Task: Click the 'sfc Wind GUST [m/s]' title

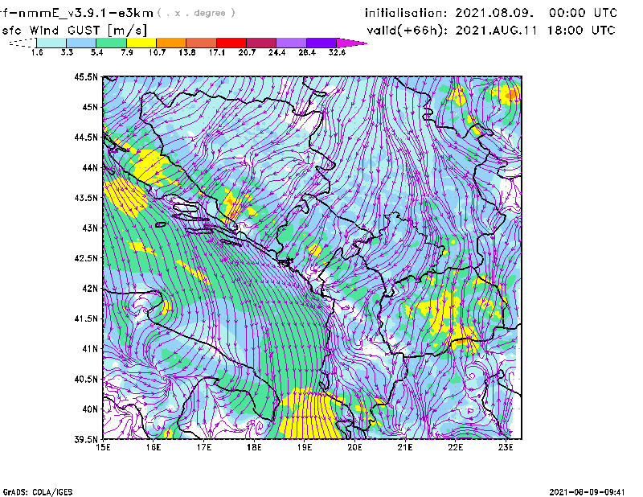Action: (x=75, y=30)
